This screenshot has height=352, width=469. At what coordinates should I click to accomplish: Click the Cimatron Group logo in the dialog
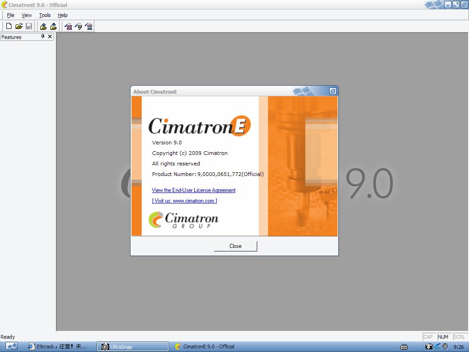pos(183,220)
